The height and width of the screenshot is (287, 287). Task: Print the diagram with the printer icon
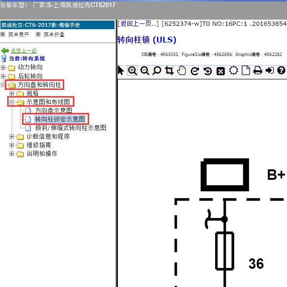click(258, 71)
